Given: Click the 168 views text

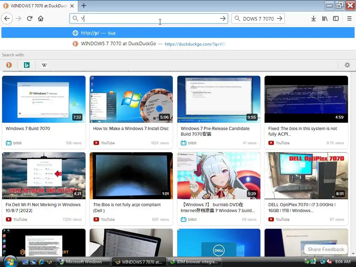Looking at the screenshot, I should click(x=74, y=143).
